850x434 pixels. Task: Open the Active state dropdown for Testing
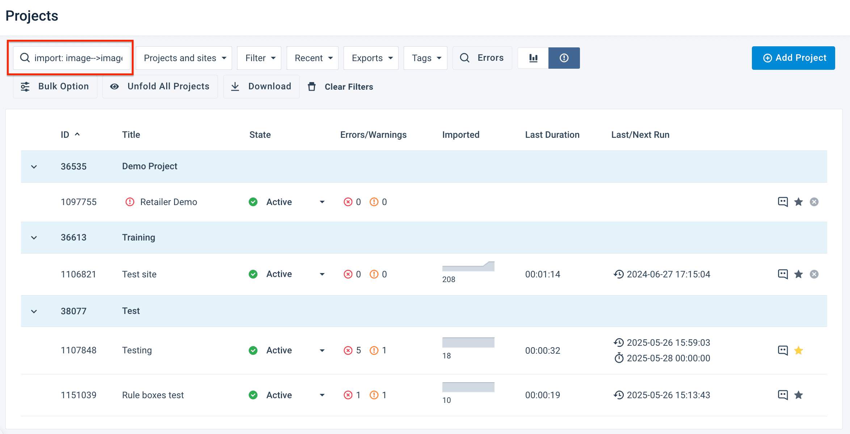click(322, 350)
